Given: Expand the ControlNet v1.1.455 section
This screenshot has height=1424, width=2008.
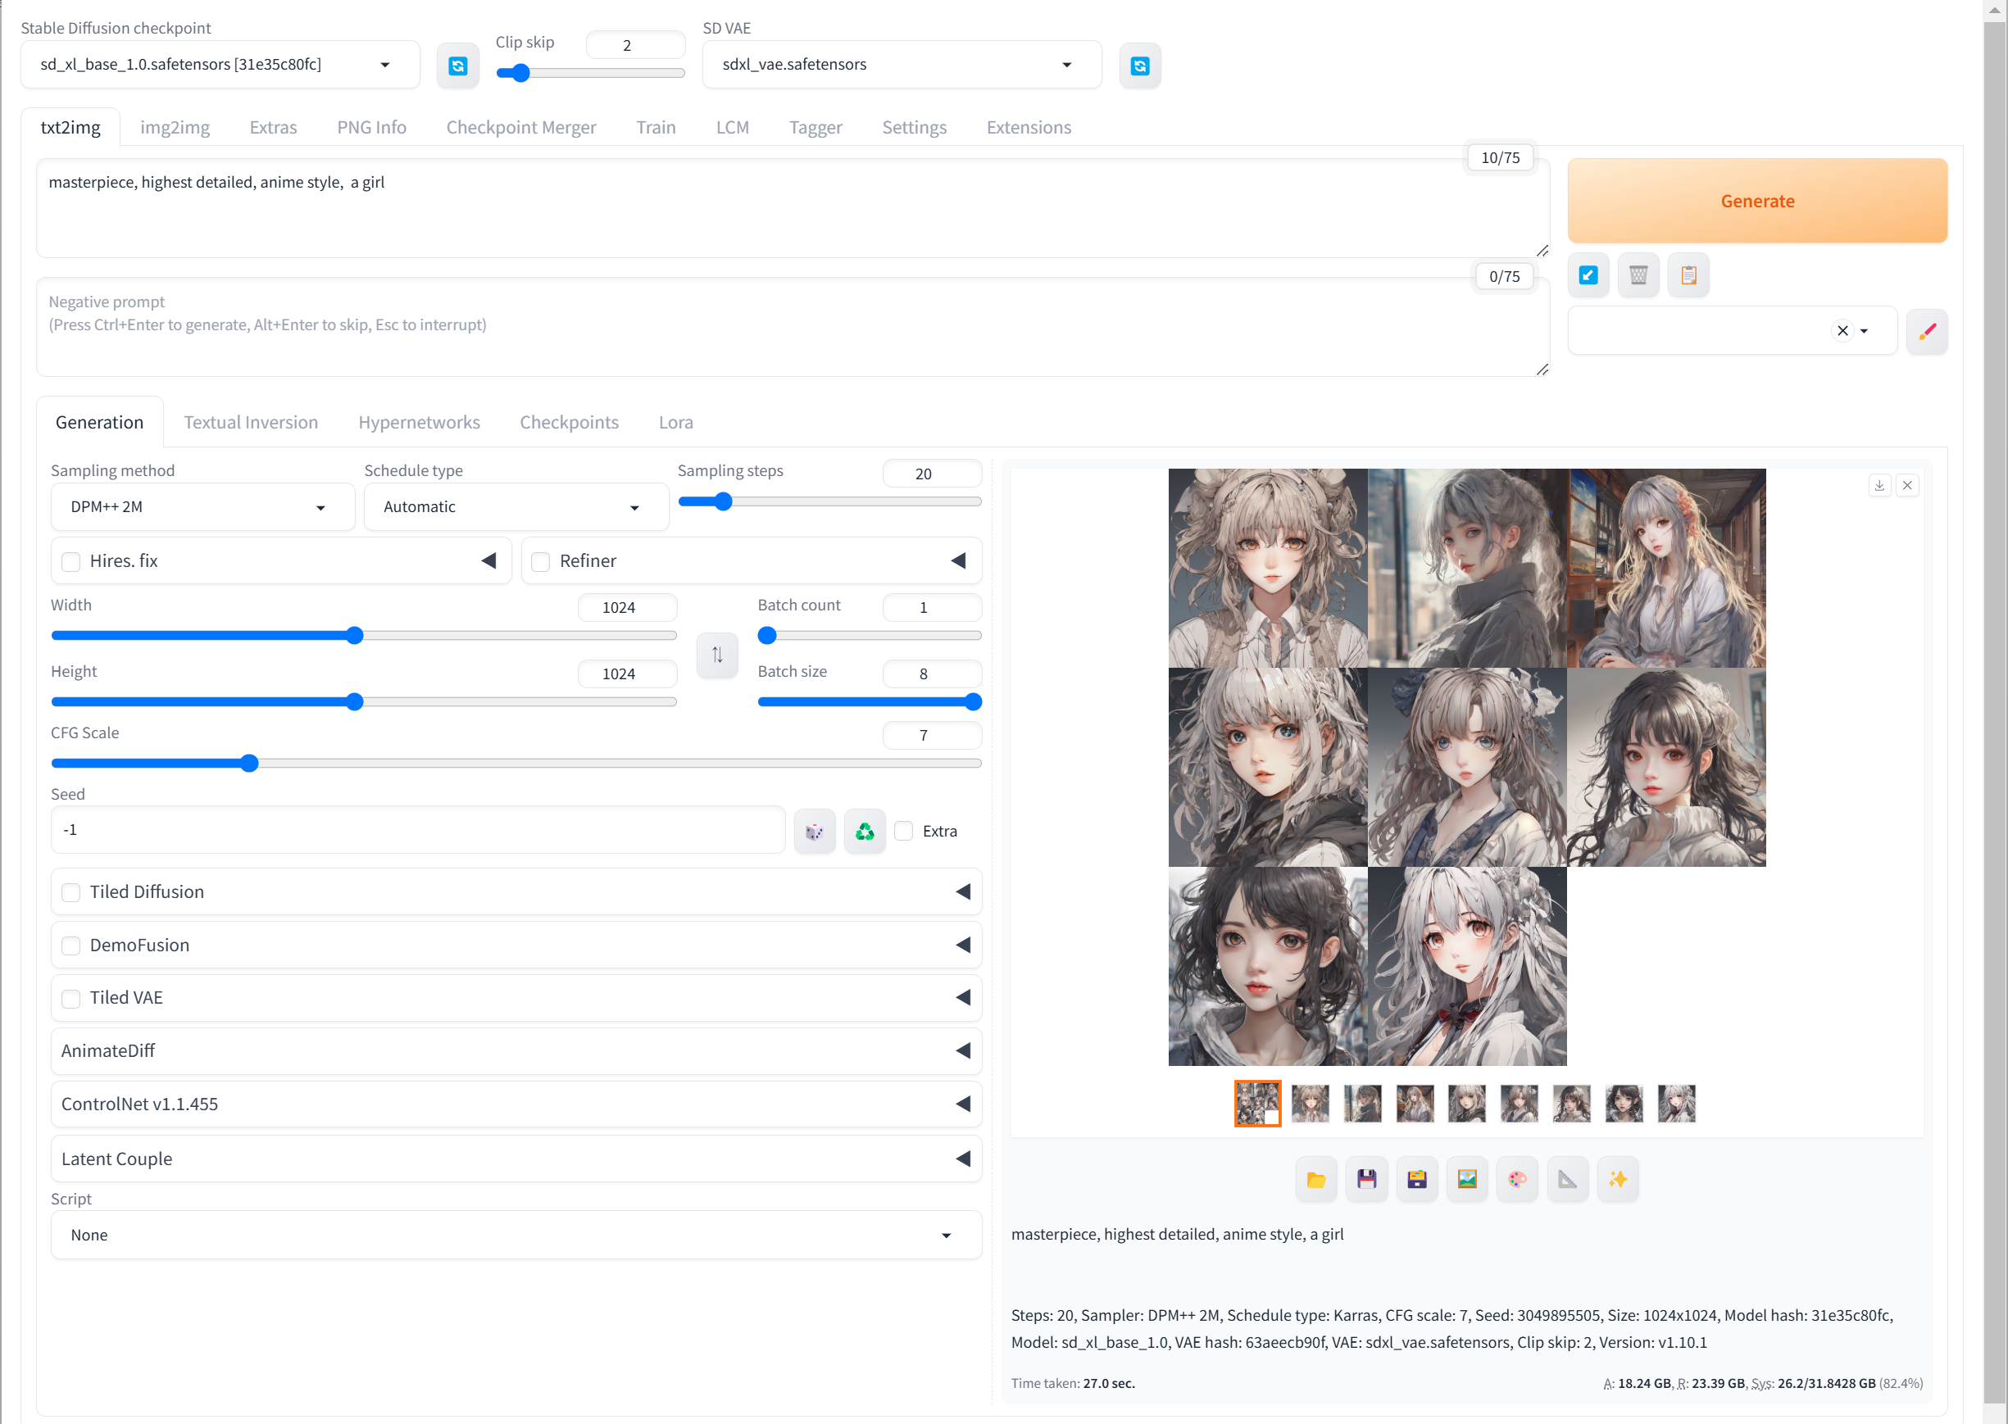Looking at the screenshot, I should [516, 1104].
